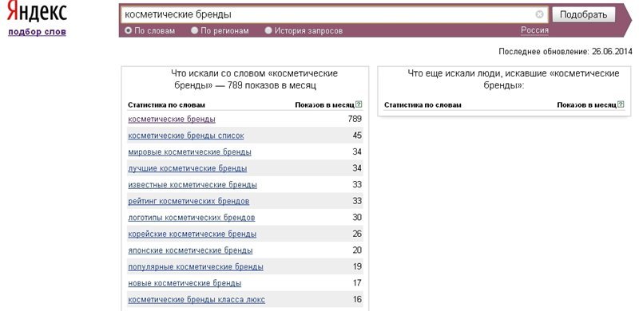Image resolution: width=639 pixels, height=311 pixels.
Task: Open the мировые косметические бренды link
Action: pyautogui.click(x=189, y=152)
